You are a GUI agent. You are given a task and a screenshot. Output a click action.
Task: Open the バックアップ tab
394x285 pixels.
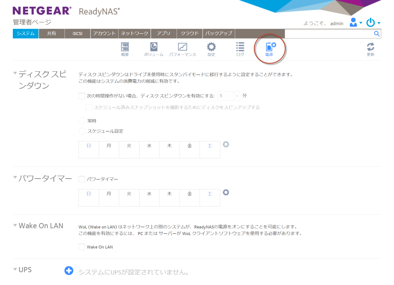click(219, 33)
